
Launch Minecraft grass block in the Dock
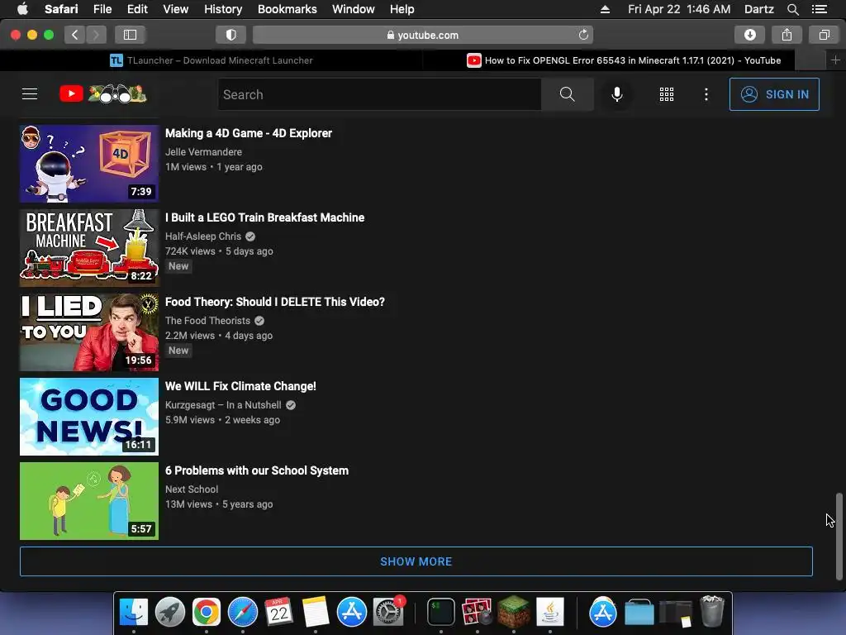(x=514, y=612)
